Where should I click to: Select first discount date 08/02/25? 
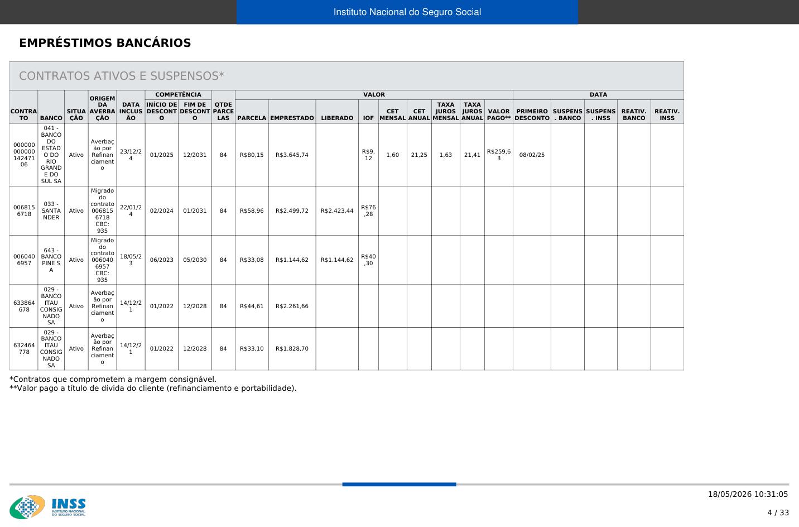(532, 155)
